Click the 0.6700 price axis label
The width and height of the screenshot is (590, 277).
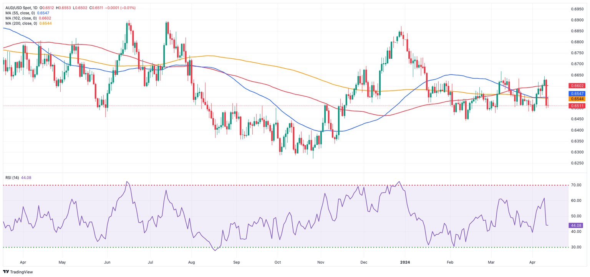point(577,64)
